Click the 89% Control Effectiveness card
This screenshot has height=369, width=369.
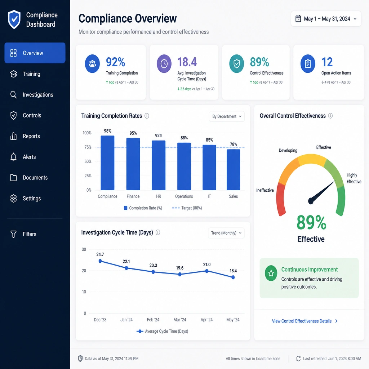pyautogui.click(x=256, y=72)
